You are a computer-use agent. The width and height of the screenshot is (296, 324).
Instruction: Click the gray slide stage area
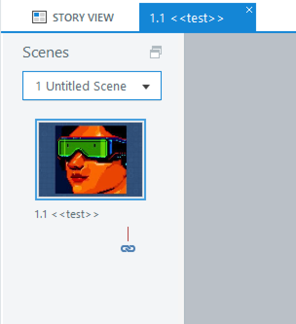[240, 175]
